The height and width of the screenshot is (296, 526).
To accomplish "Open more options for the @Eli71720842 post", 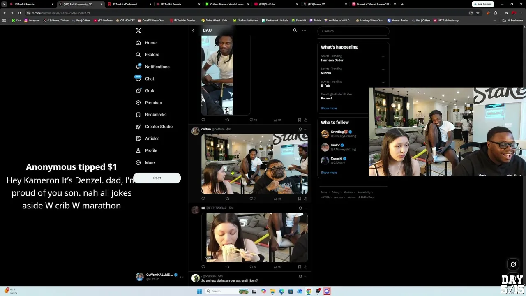I will 306,208.
